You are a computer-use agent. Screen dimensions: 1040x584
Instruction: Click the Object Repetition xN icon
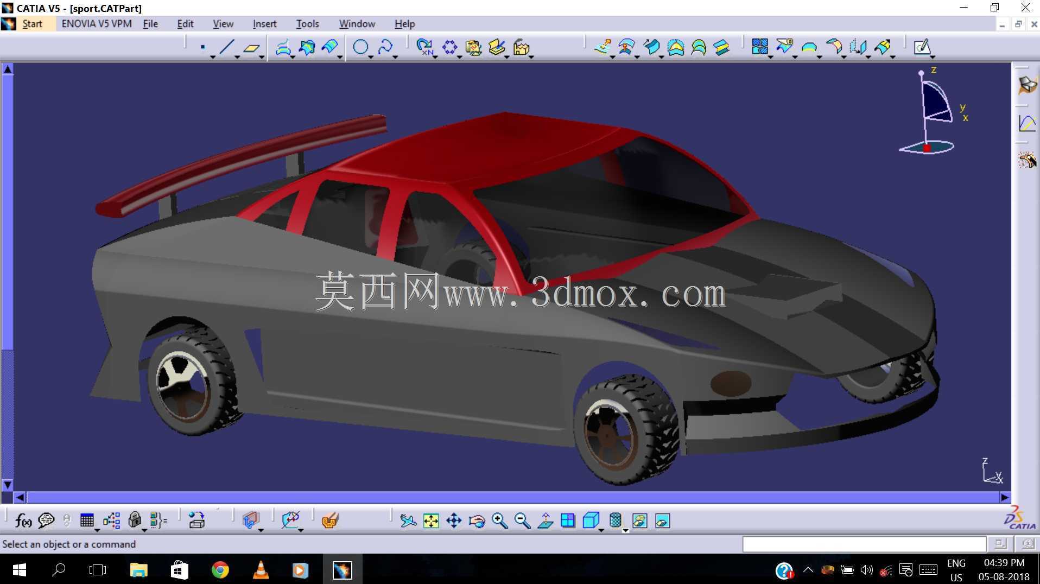[x=425, y=47]
